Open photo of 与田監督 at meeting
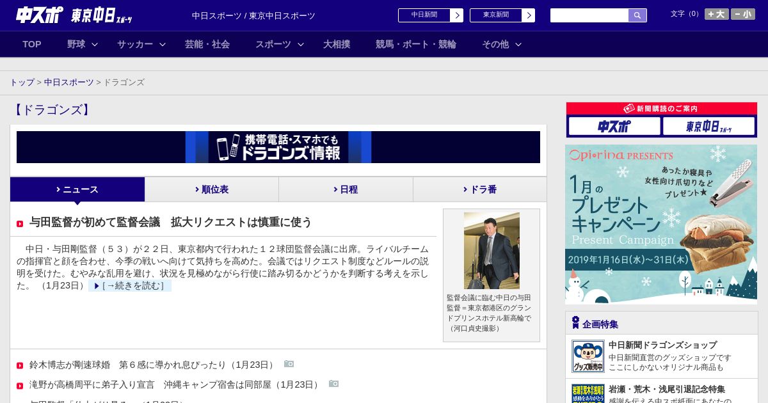The image size is (768, 403). pos(492,251)
